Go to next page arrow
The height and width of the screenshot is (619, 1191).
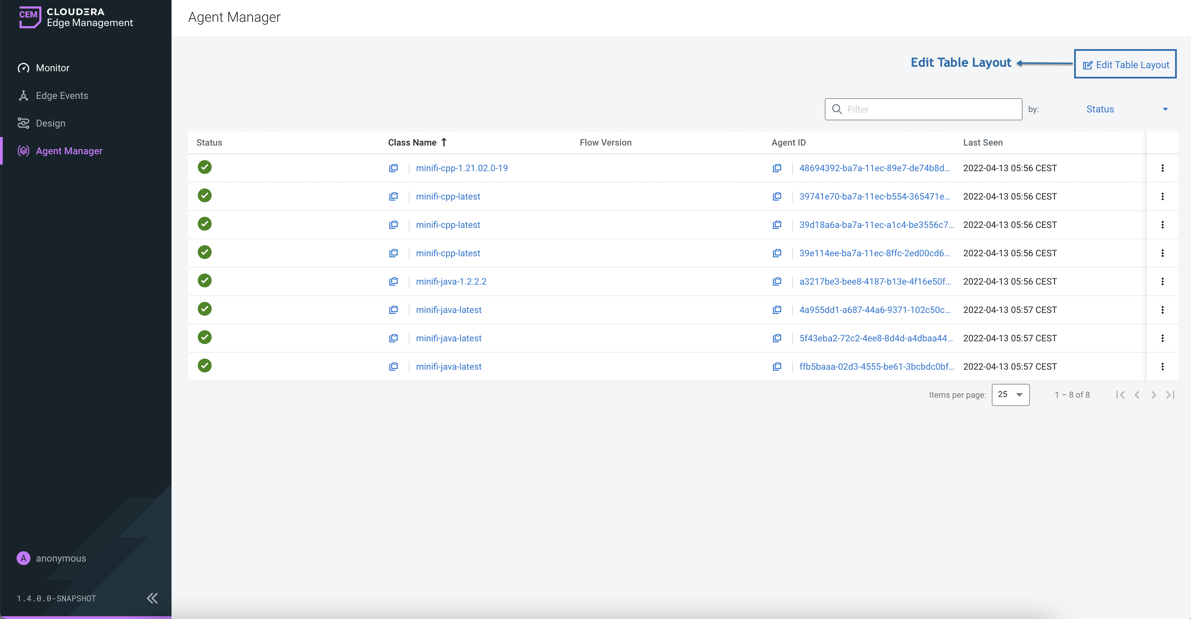pyautogui.click(x=1154, y=395)
